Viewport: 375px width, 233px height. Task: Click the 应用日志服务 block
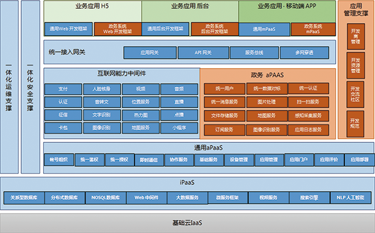point(309,130)
